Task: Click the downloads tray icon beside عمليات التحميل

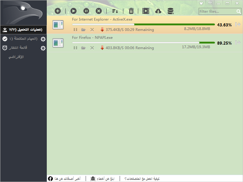Action: pyautogui.click(x=5, y=30)
